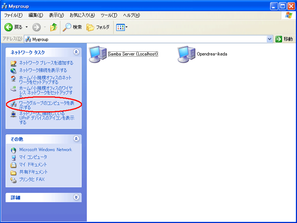
Task: Click ネットワーク プレースを追加する link
Action: pyautogui.click(x=46, y=63)
